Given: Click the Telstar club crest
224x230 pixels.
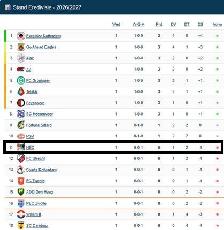Looking at the screenshot, I should coord(21,91).
